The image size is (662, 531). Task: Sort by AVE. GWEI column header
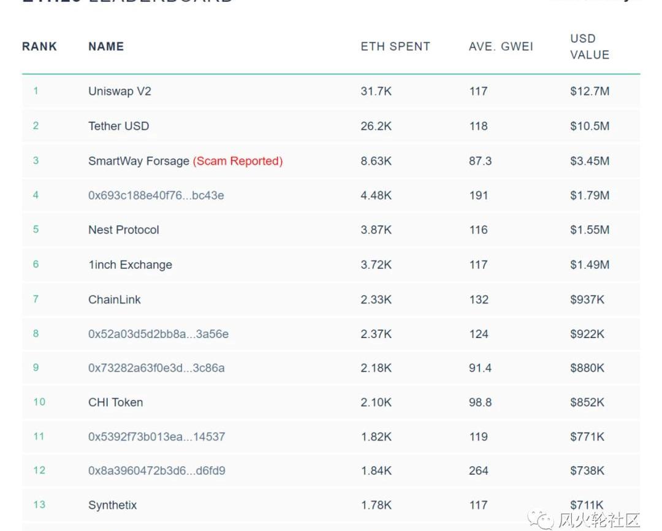pyautogui.click(x=501, y=47)
